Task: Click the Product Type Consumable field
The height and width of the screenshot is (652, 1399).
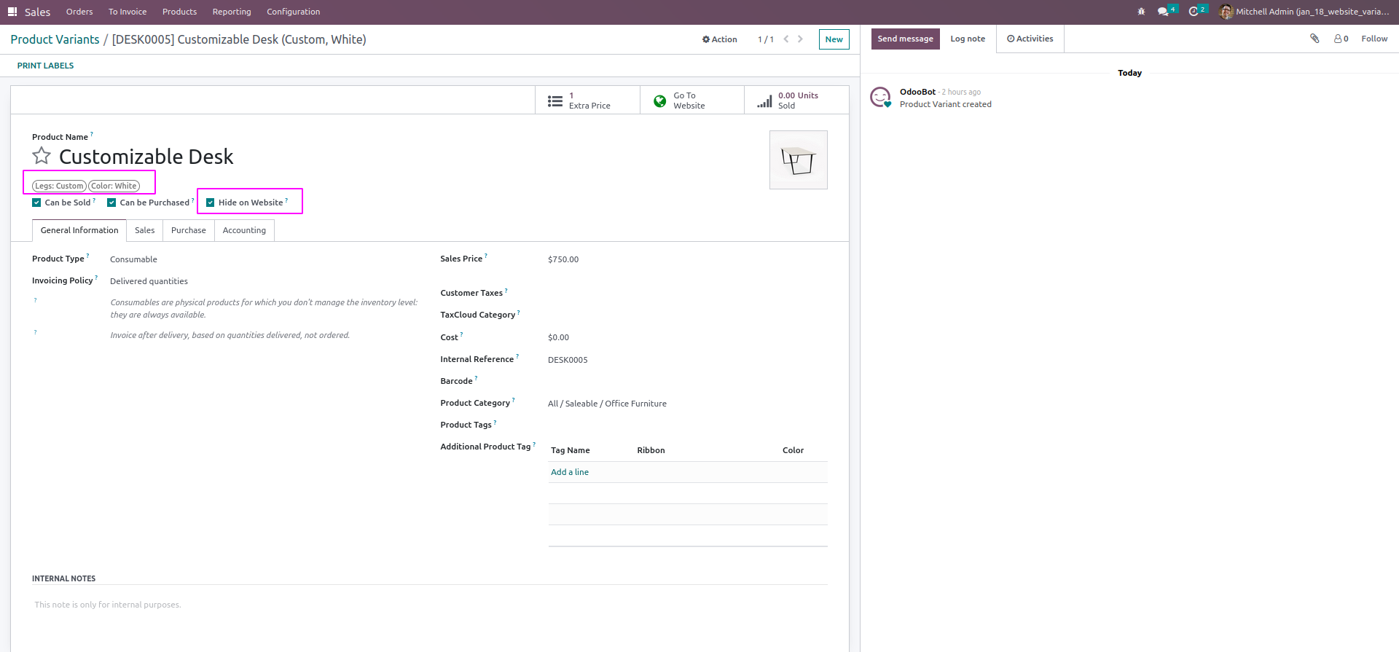Action: tap(133, 259)
